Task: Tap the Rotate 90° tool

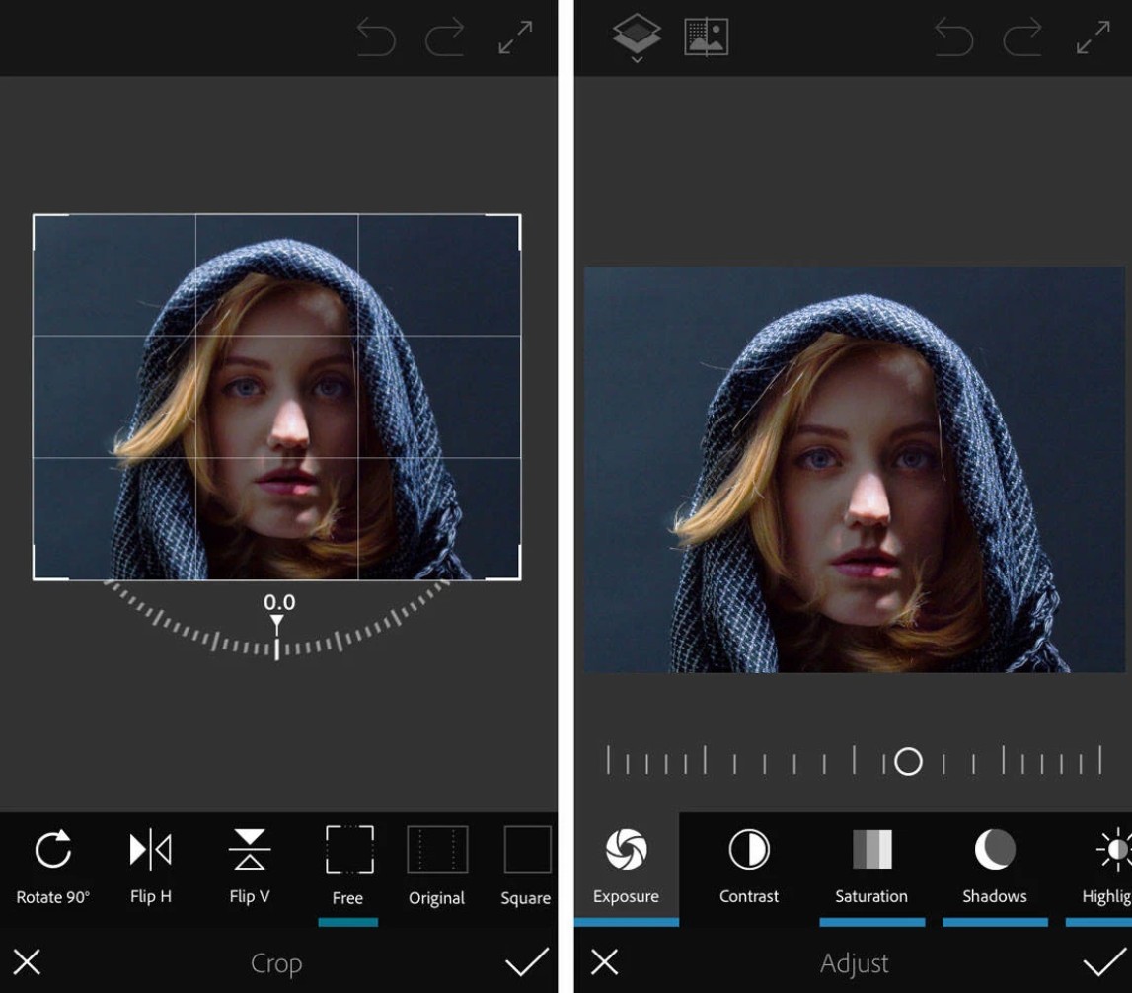Action: click(x=52, y=866)
